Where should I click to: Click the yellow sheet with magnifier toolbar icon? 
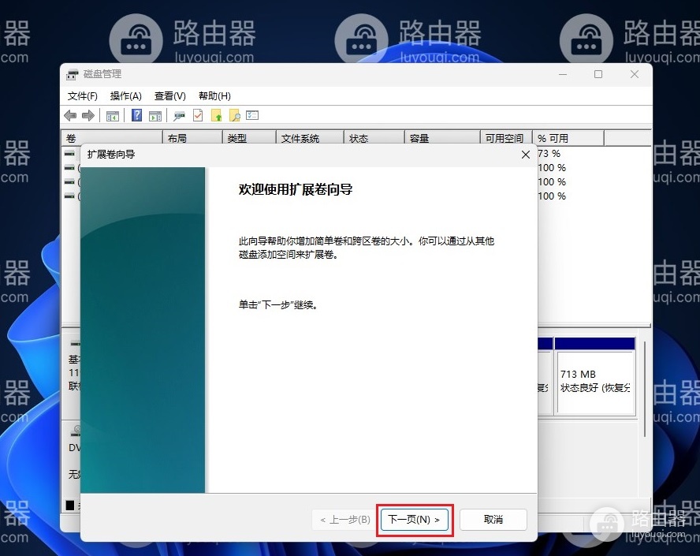pyautogui.click(x=234, y=115)
